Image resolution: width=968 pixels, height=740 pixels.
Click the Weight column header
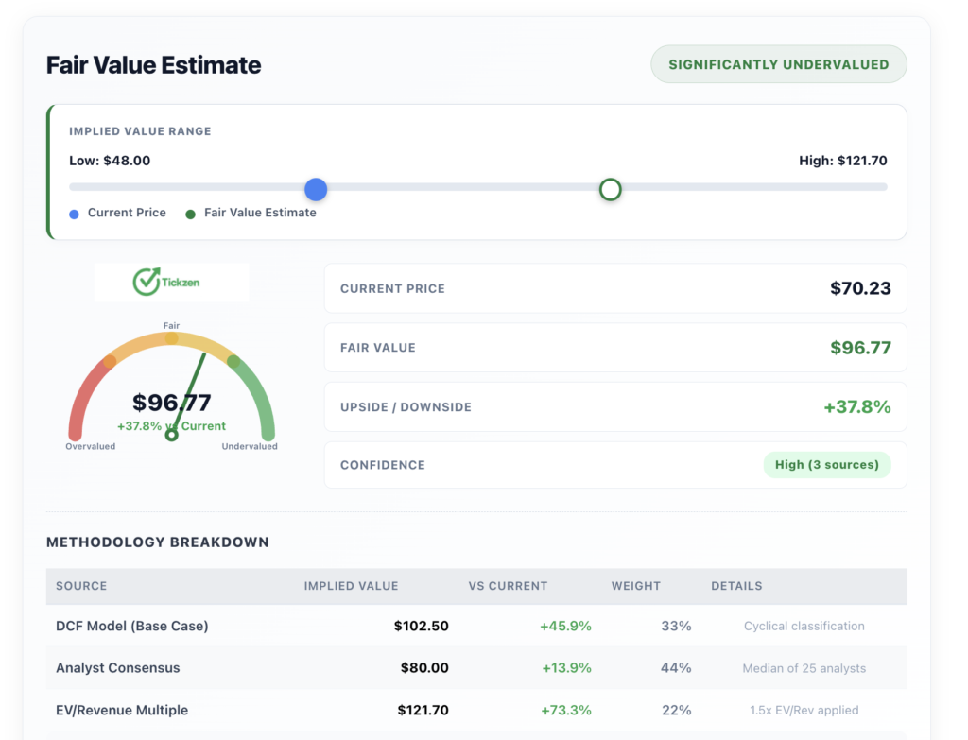636,586
